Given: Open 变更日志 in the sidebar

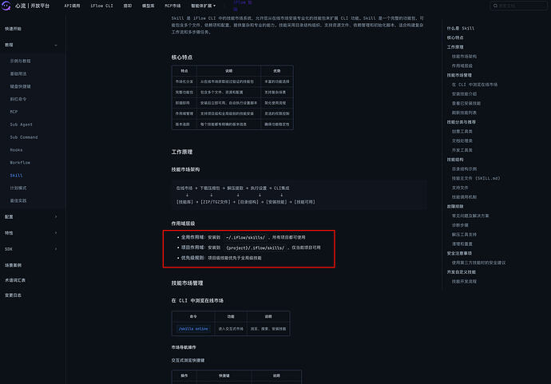Looking at the screenshot, I should pyautogui.click(x=14, y=295).
